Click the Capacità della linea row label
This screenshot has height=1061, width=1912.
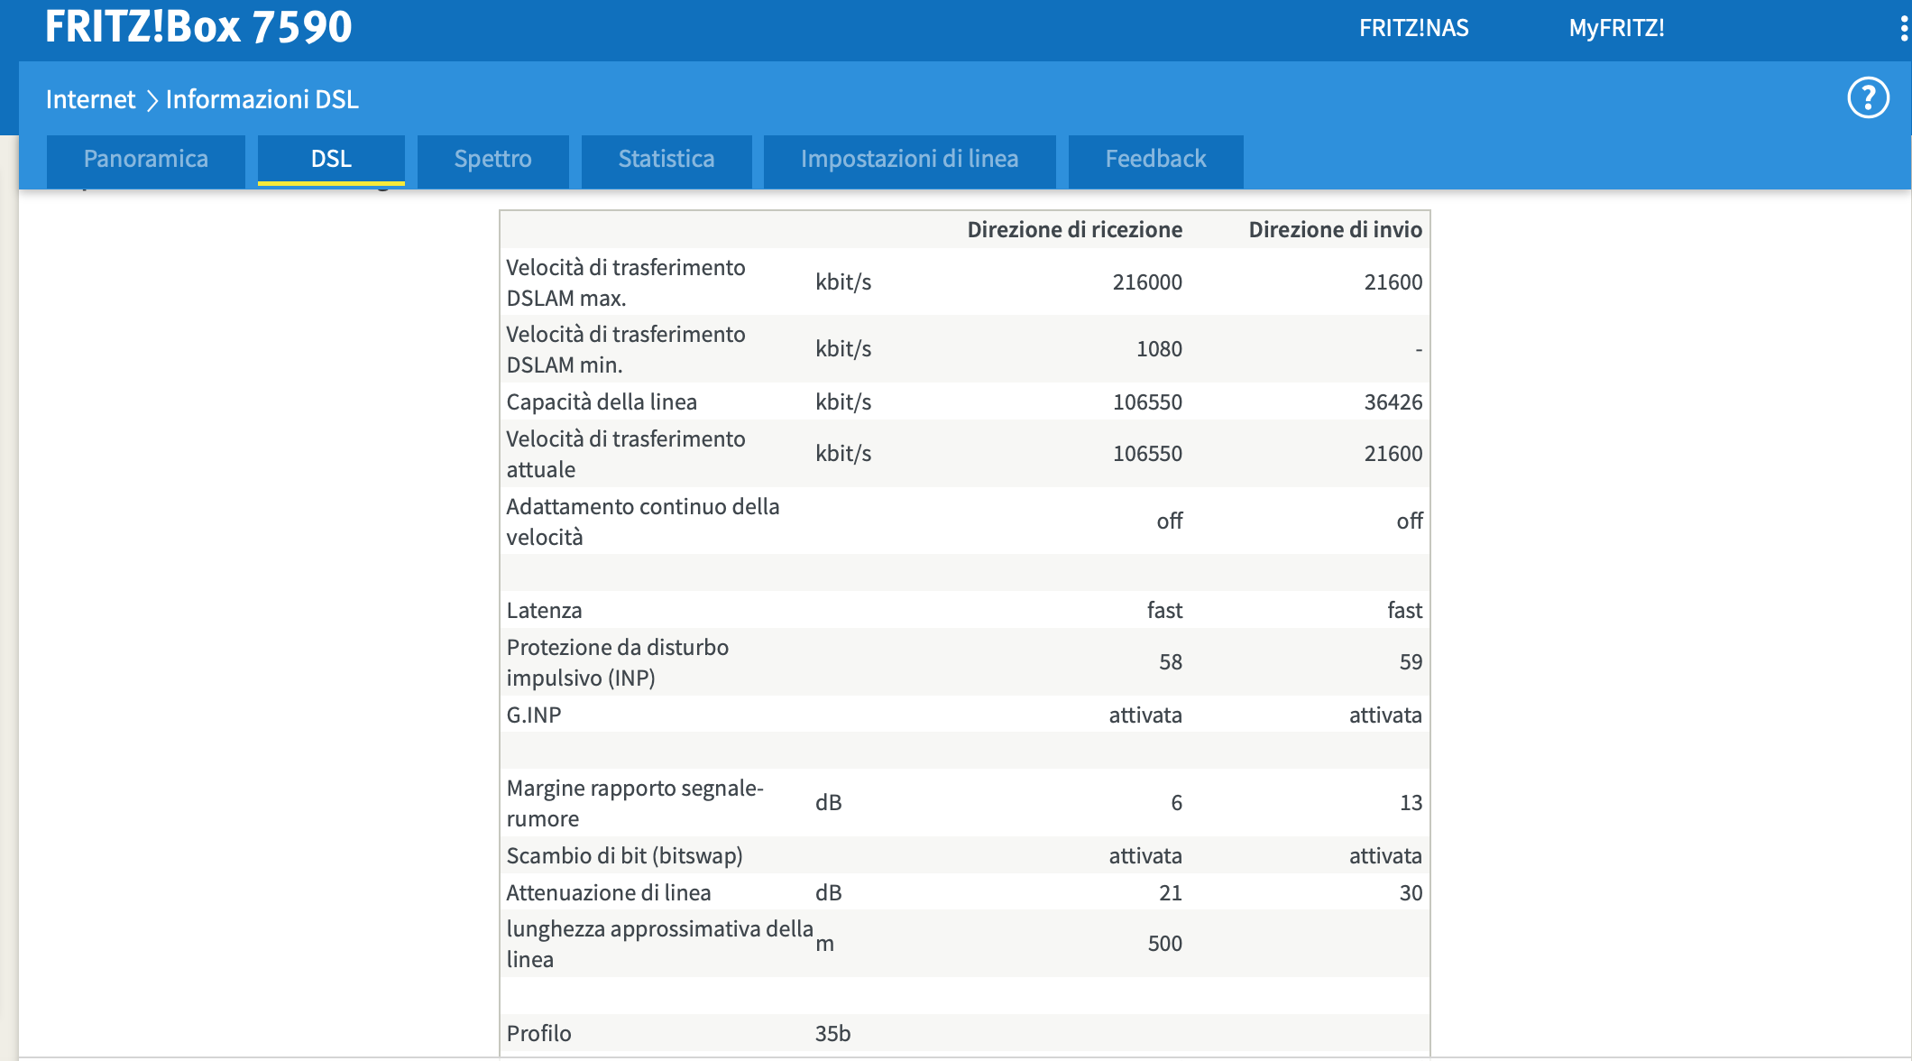pyautogui.click(x=602, y=402)
